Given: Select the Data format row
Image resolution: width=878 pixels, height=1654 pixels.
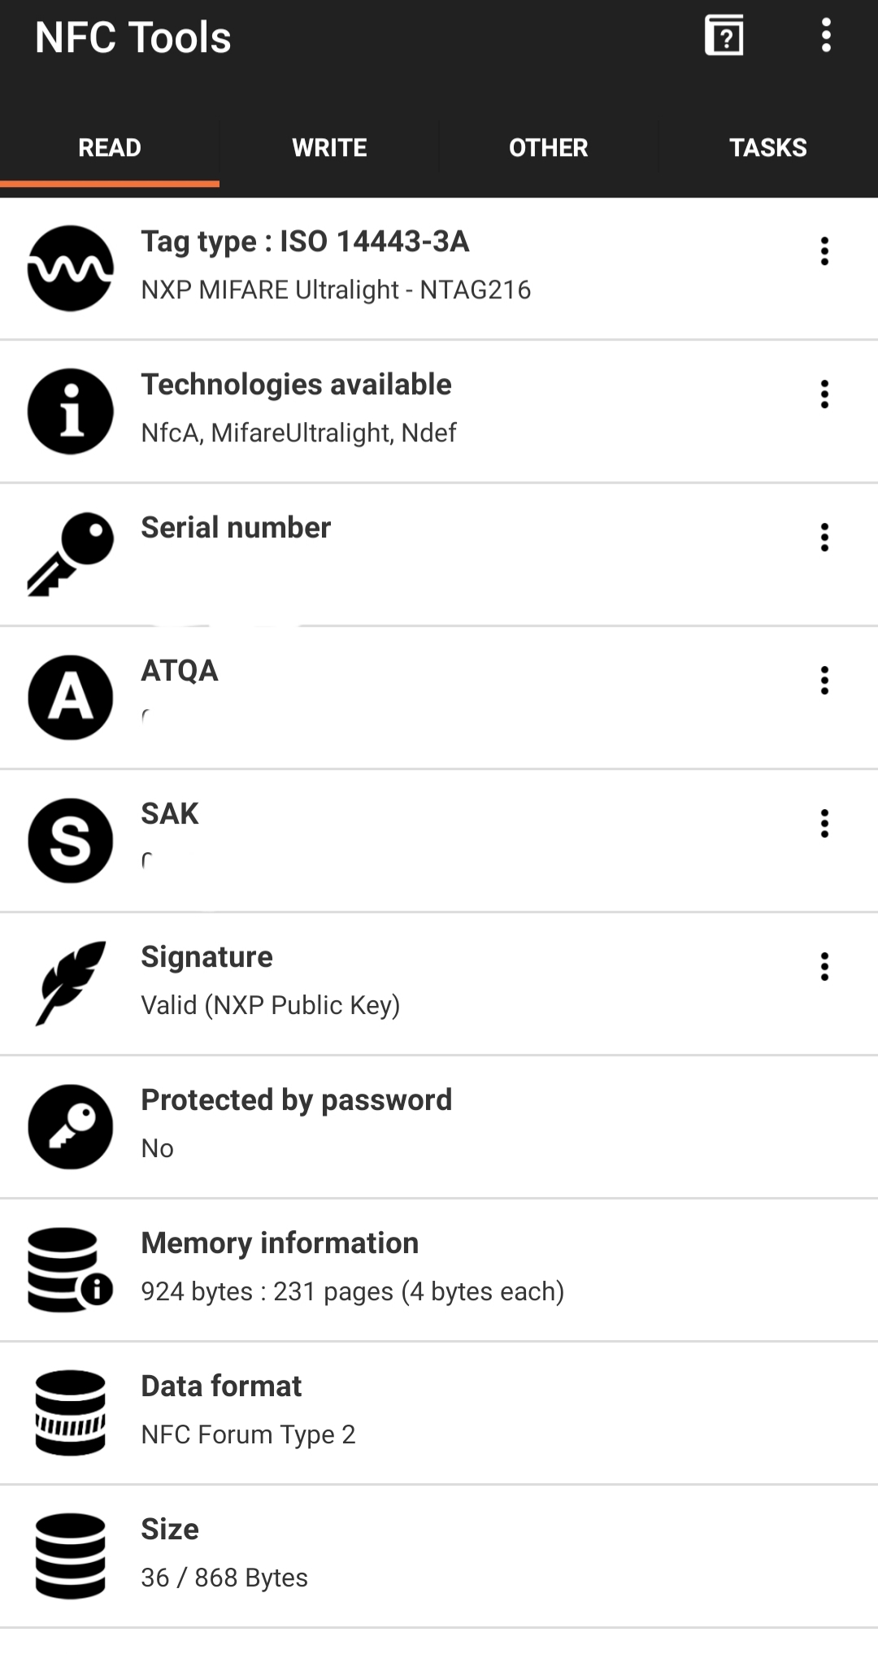Looking at the screenshot, I should click(439, 1412).
